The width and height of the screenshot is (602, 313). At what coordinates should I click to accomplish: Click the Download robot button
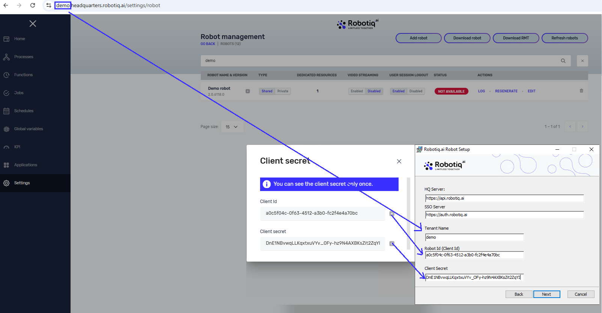tap(467, 38)
